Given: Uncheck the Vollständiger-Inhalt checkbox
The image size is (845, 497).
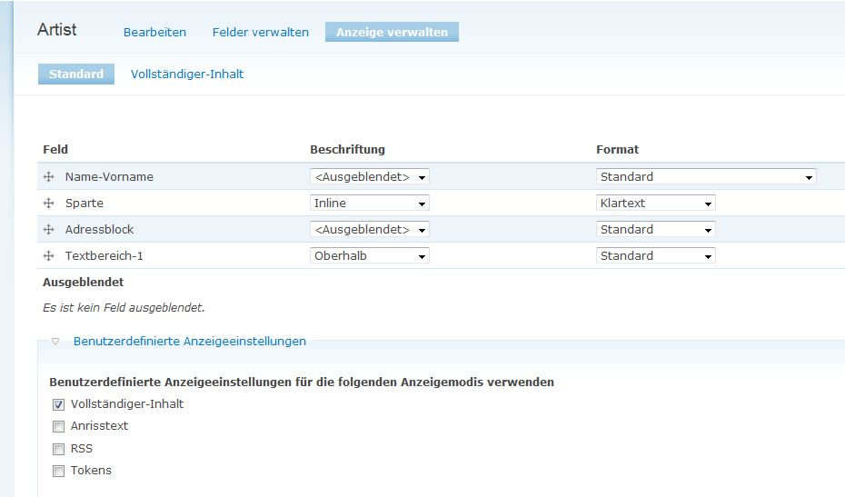Looking at the screenshot, I should click(58, 404).
